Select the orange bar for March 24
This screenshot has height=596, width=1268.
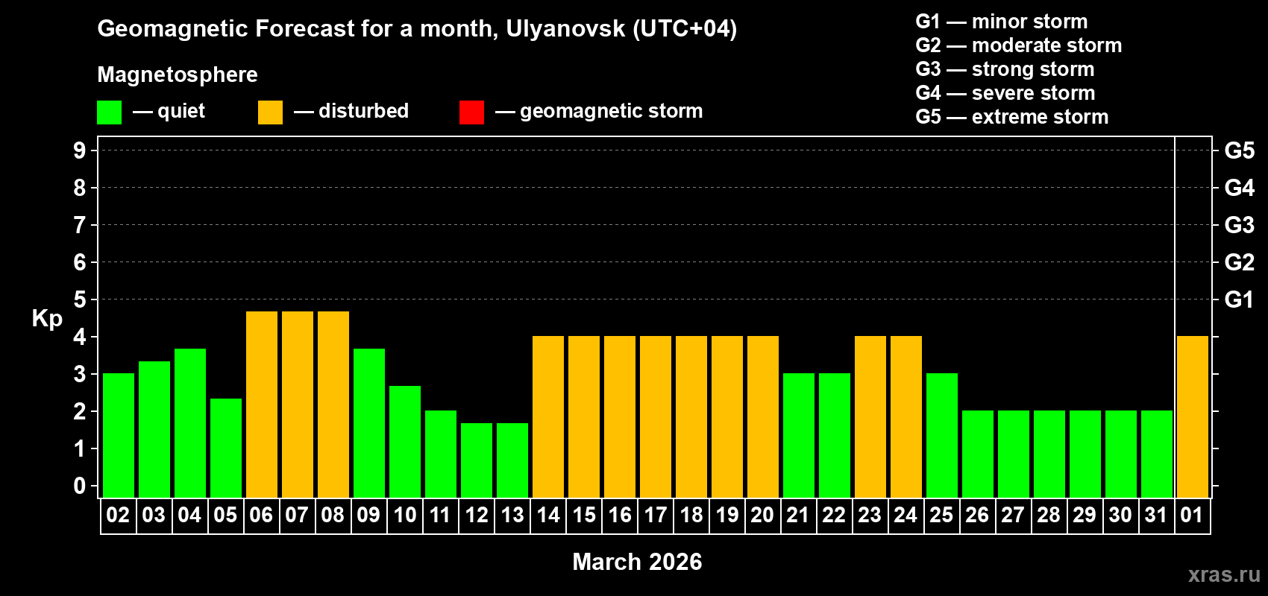pos(906,417)
